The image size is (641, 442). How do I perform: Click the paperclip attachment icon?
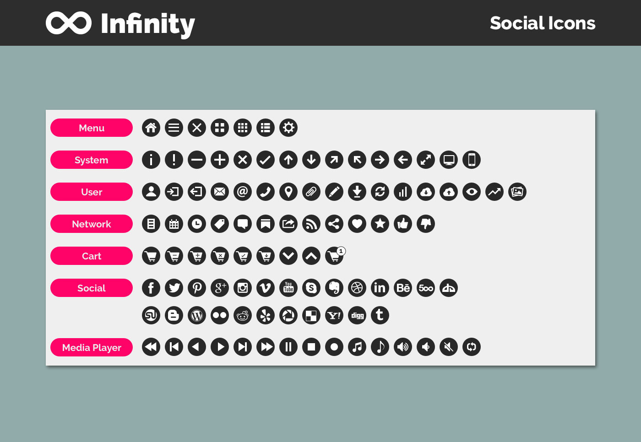pos(311,192)
